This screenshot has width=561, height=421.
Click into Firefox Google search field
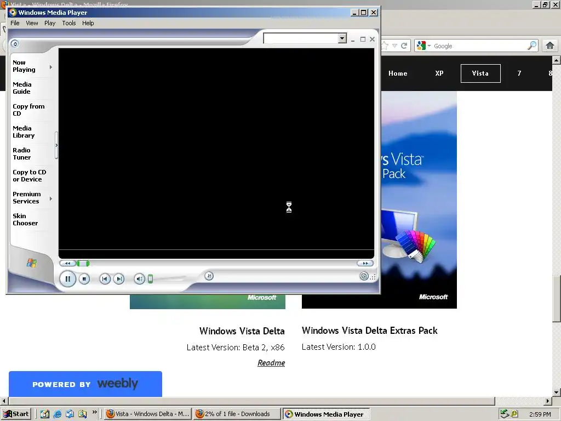[x=479, y=46]
